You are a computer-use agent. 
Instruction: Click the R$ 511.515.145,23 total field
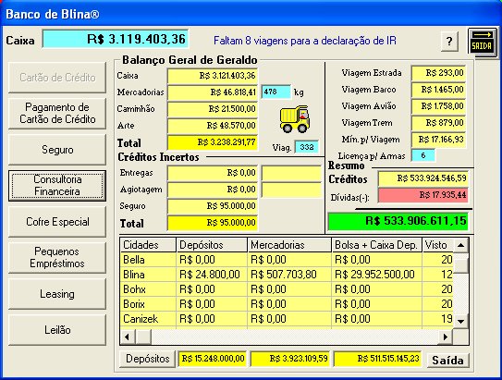pyautogui.click(x=377, y=359)
